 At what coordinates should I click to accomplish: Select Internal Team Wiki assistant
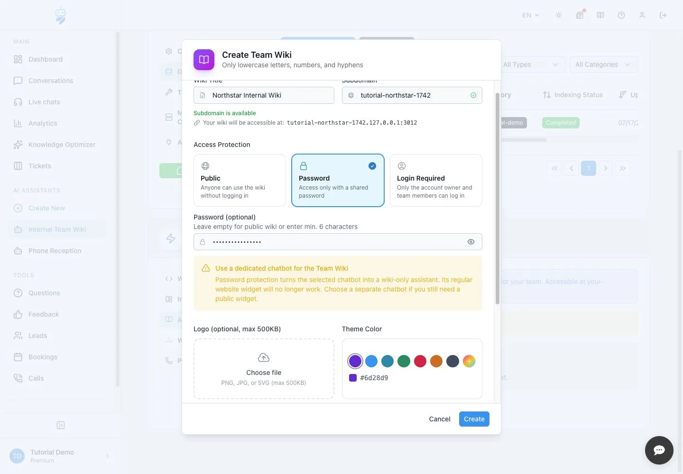tap(57, 229)
